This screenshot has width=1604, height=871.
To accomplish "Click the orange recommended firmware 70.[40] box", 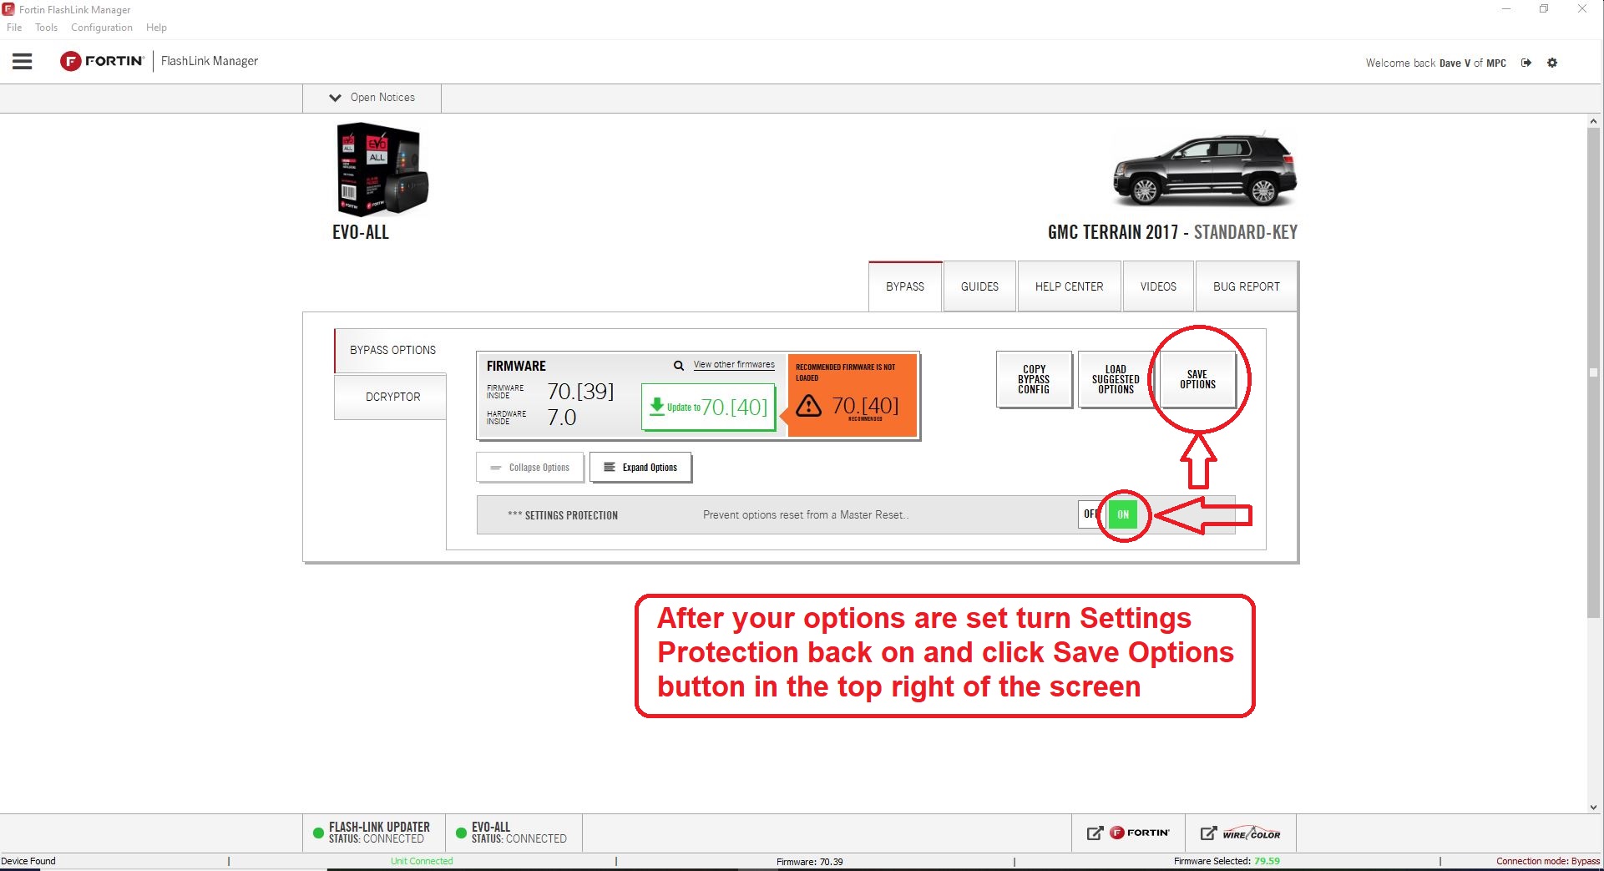I will pyautogui.click(x=852, y=395).
